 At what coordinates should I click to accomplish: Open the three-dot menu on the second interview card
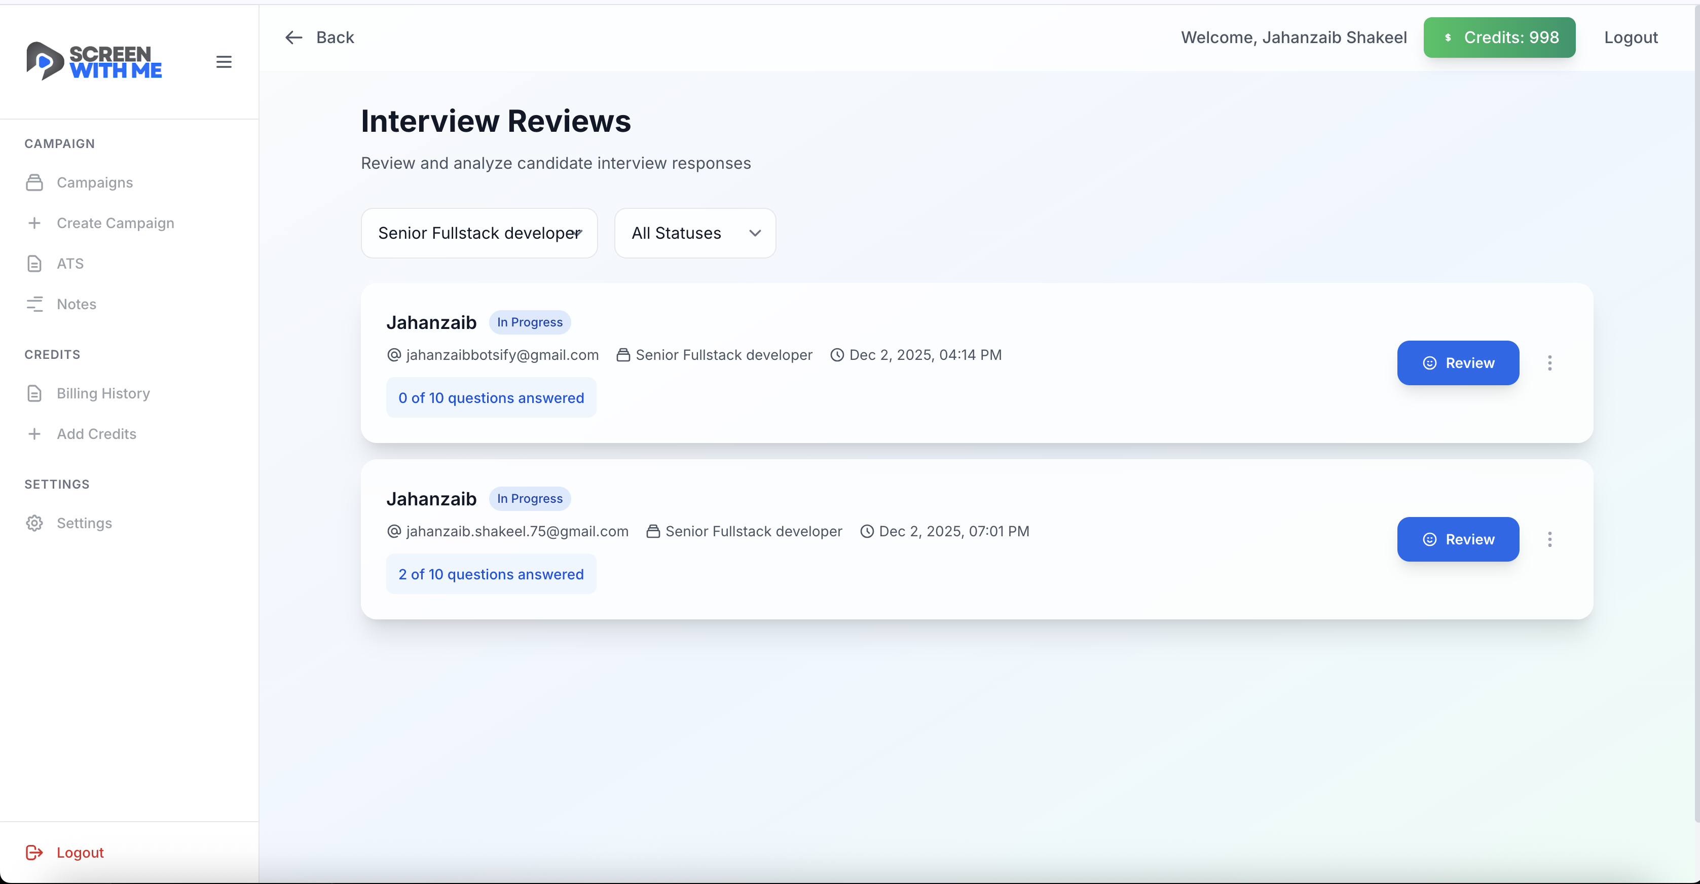[x=1550, y=539]
